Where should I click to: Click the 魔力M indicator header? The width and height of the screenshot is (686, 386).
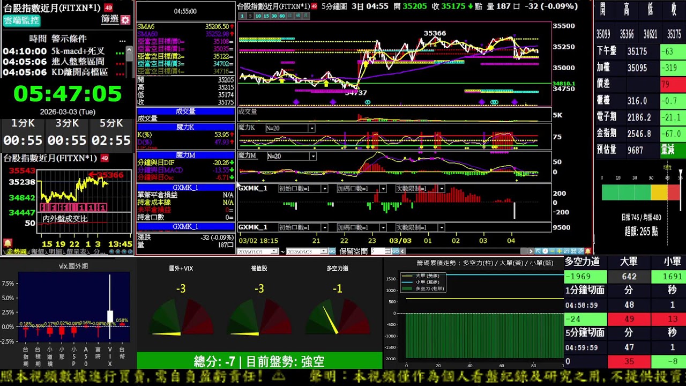tap(185, 155)
